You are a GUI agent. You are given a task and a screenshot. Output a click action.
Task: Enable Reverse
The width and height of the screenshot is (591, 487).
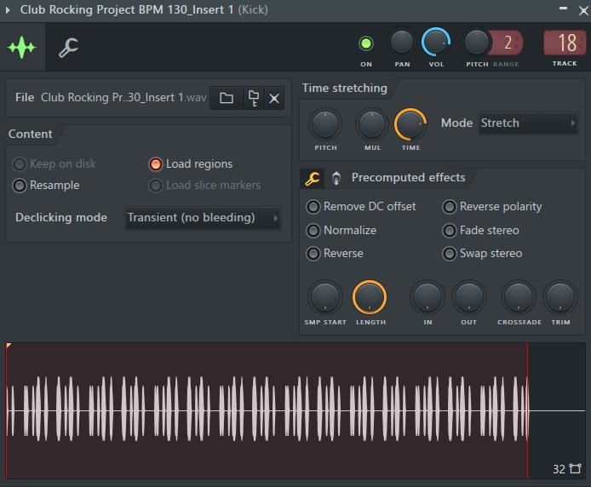[335, 254]
